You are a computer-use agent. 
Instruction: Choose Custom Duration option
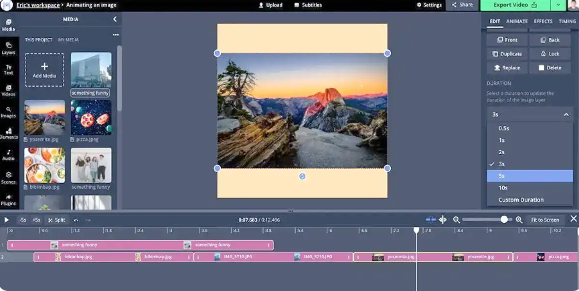coord(529,200)
